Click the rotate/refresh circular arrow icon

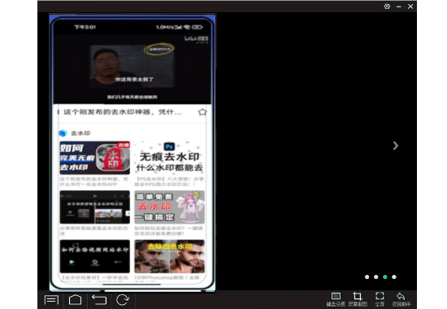point(123,300)
